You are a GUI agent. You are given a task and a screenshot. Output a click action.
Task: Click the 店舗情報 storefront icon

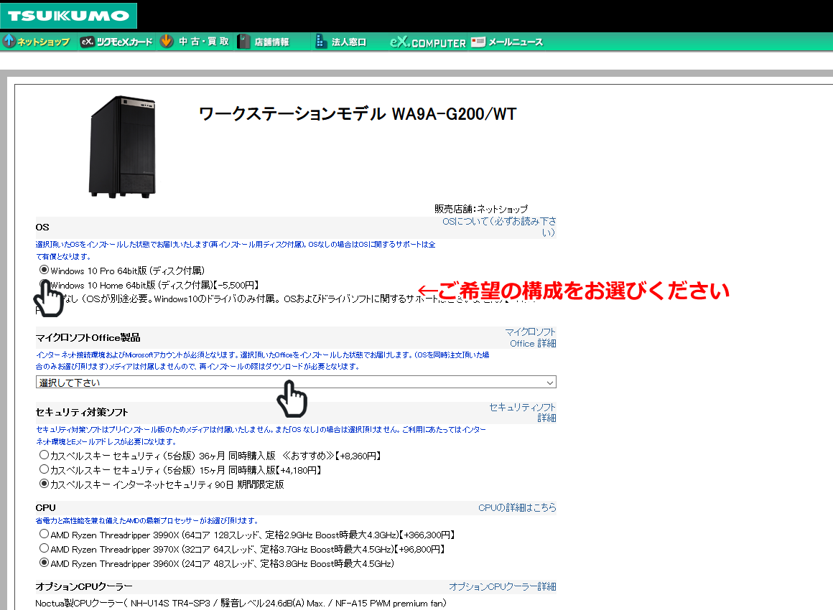coord(243,41)
